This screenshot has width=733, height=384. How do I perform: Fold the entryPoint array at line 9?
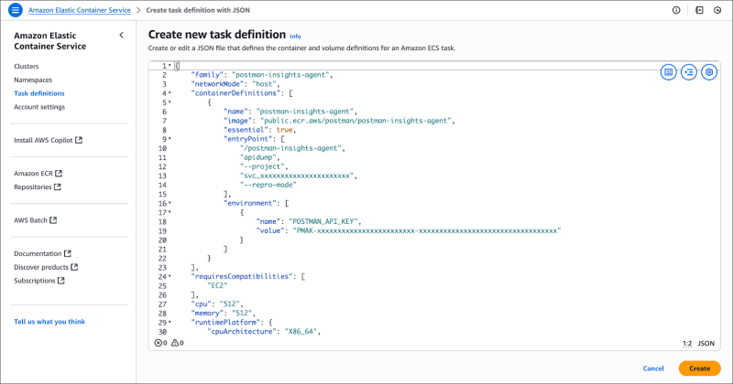170,139
